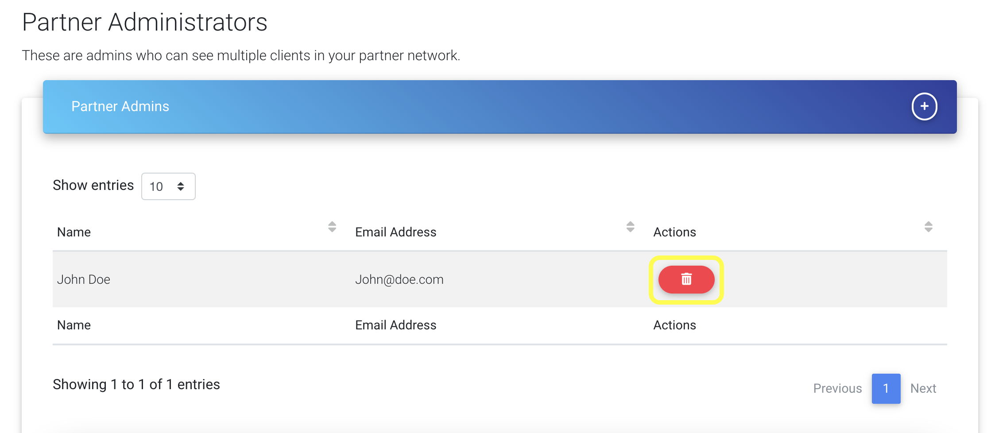Click the Partner Admins card title
This screenshot has height=433, width=999.
tap(120, 106)
